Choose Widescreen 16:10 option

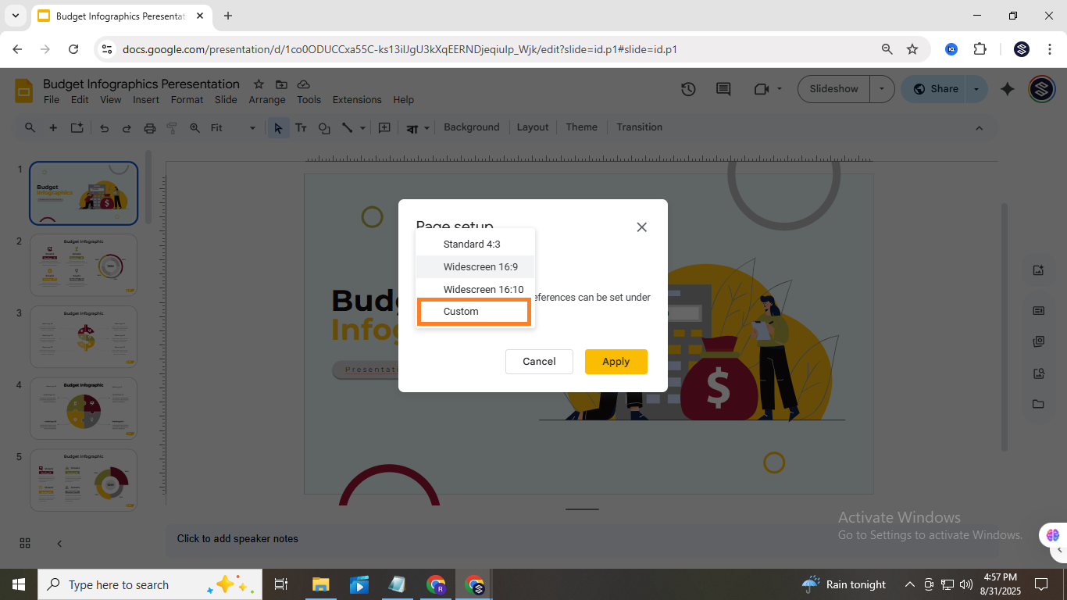click(x=475, y=290)
